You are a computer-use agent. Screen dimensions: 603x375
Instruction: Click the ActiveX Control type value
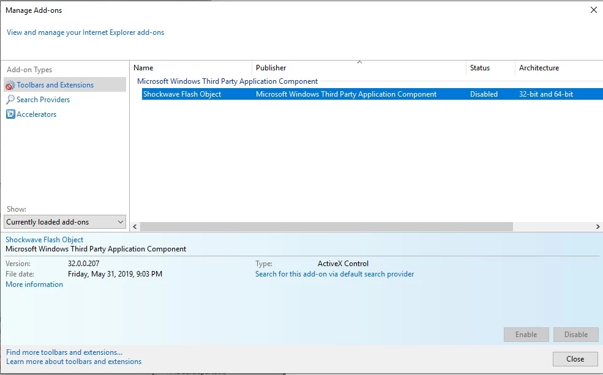click(343, 264)
